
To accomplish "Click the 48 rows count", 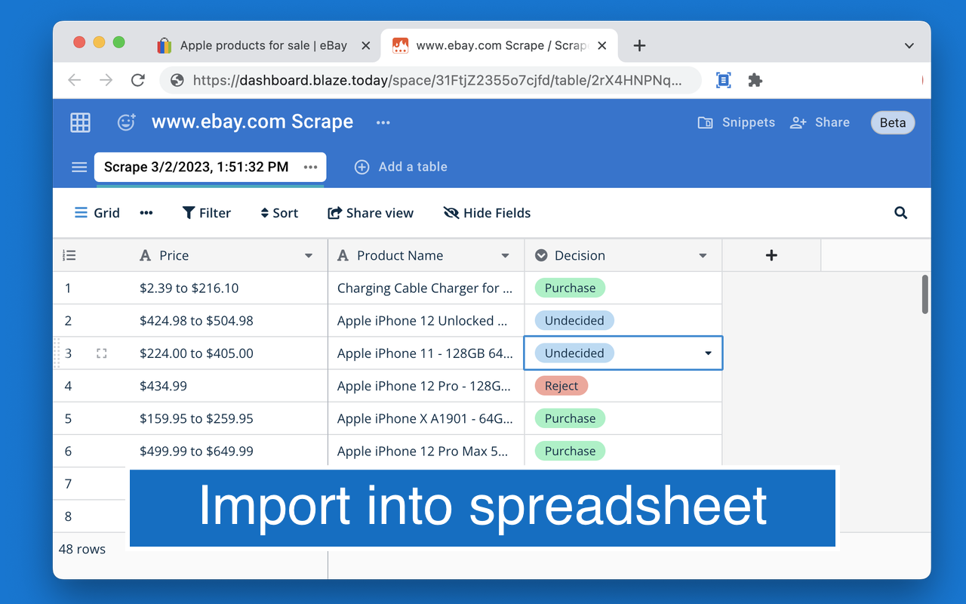I will 82,549.
